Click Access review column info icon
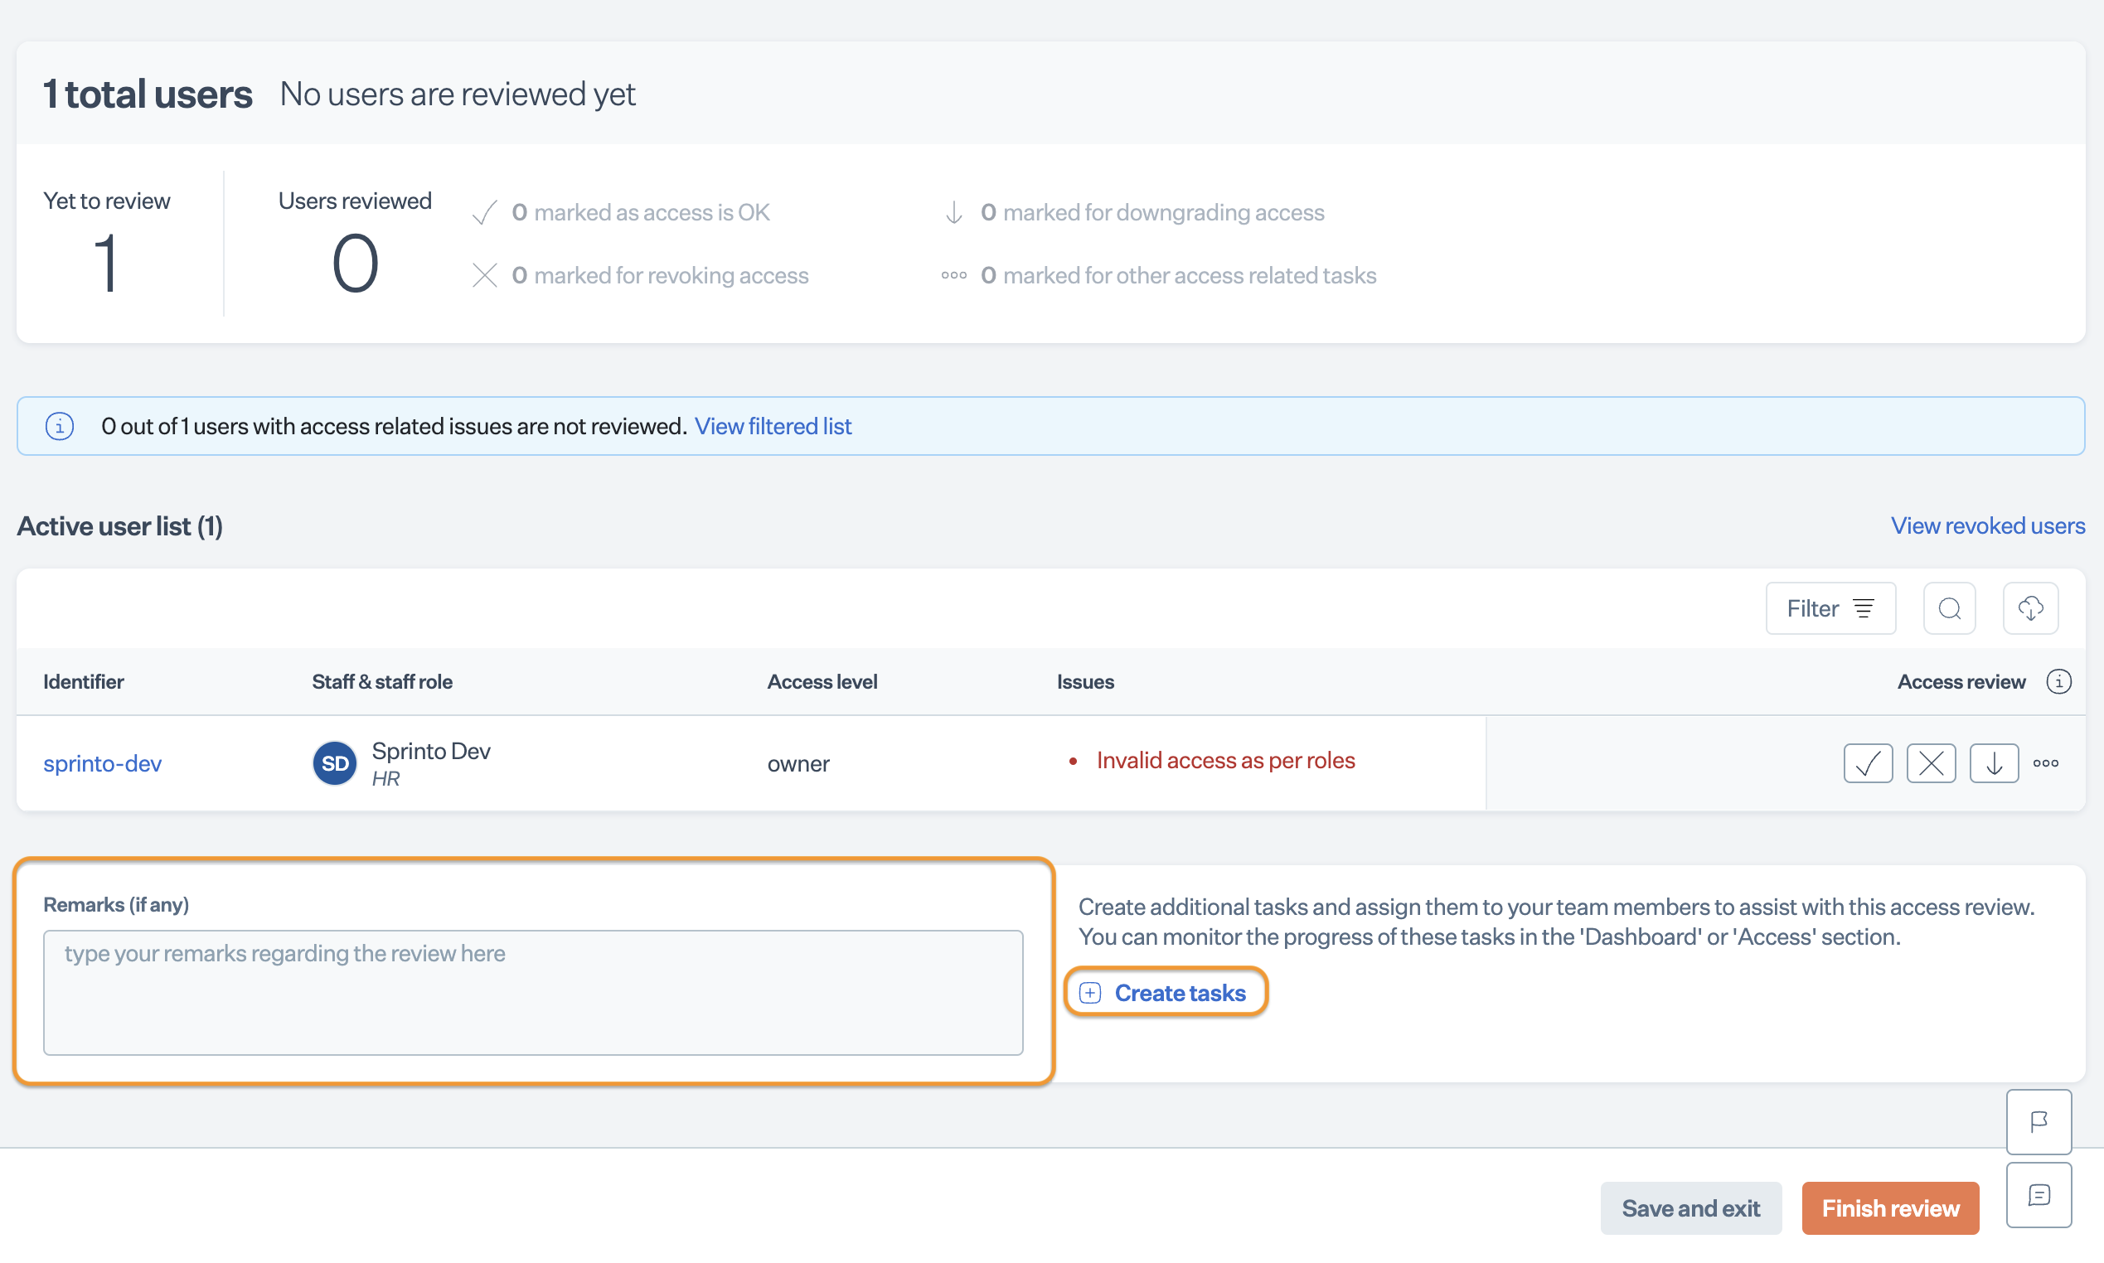The image size is (2104, 1263). click(x=2058, y=682)
